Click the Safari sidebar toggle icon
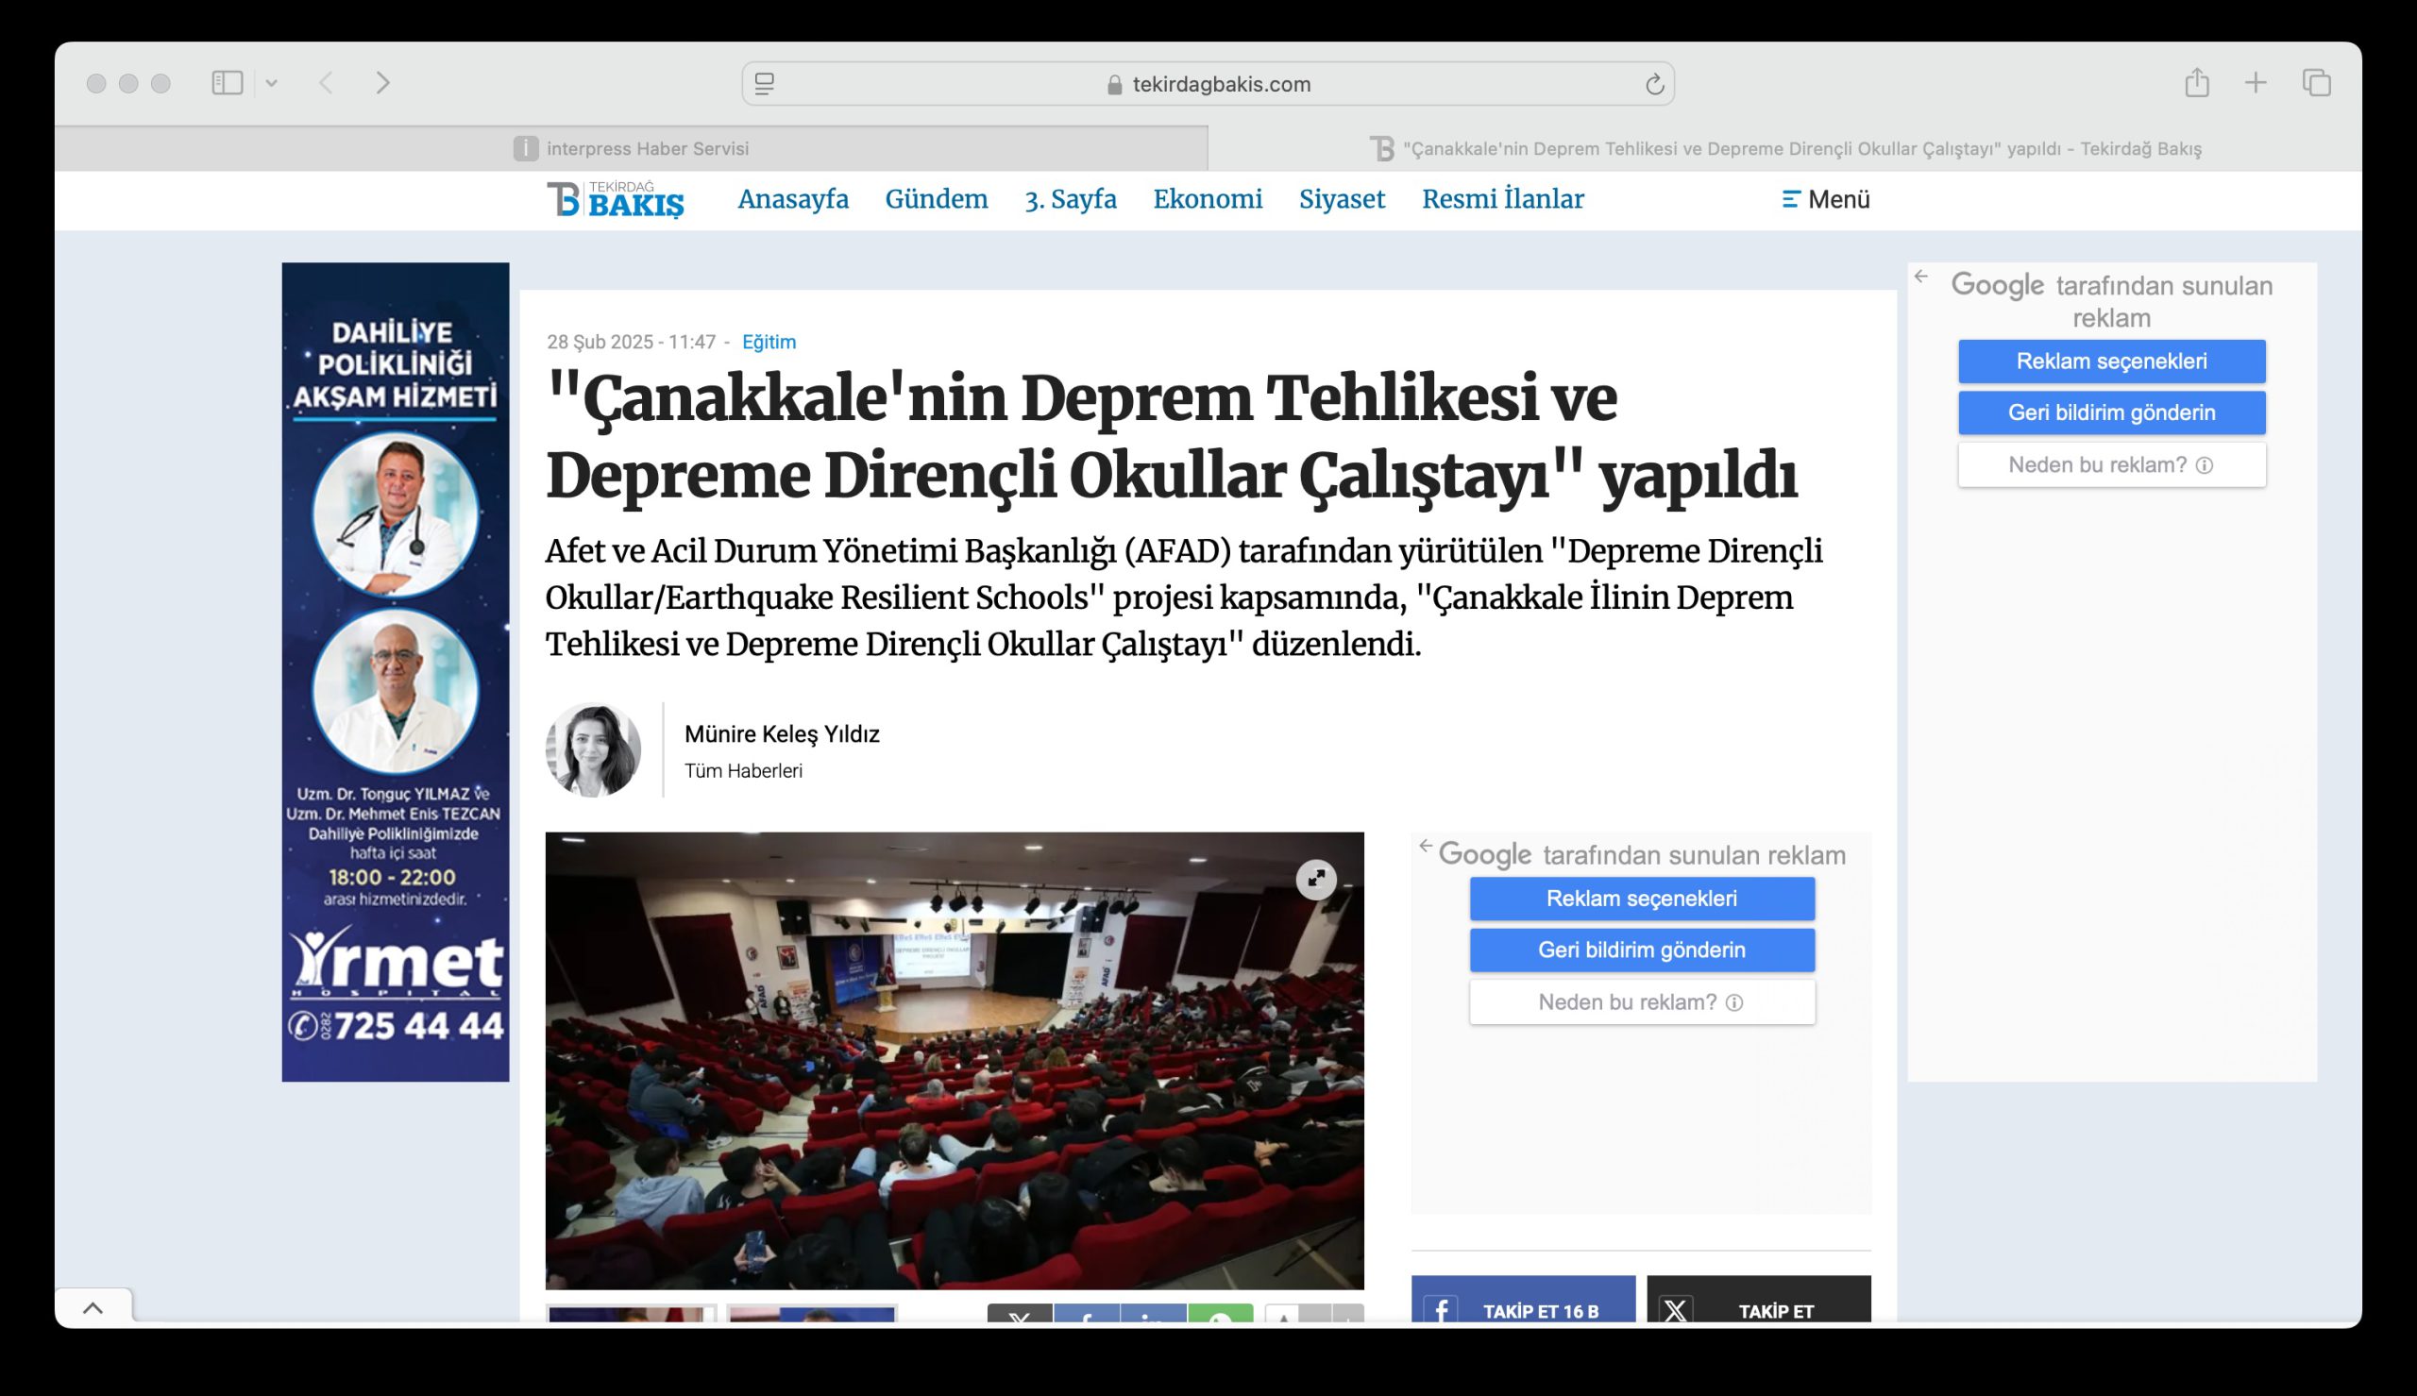Screen dimensions: 2417x1396 coord(228,83)
